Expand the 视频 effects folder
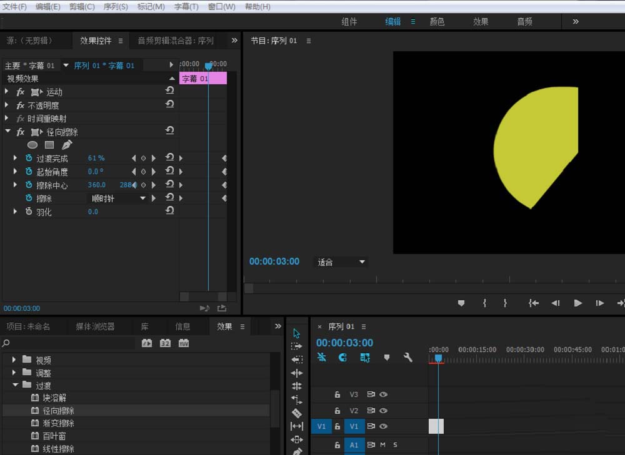The width and height of the screenshot is (625, 455). pyautogui.click(x=14, y=360)
